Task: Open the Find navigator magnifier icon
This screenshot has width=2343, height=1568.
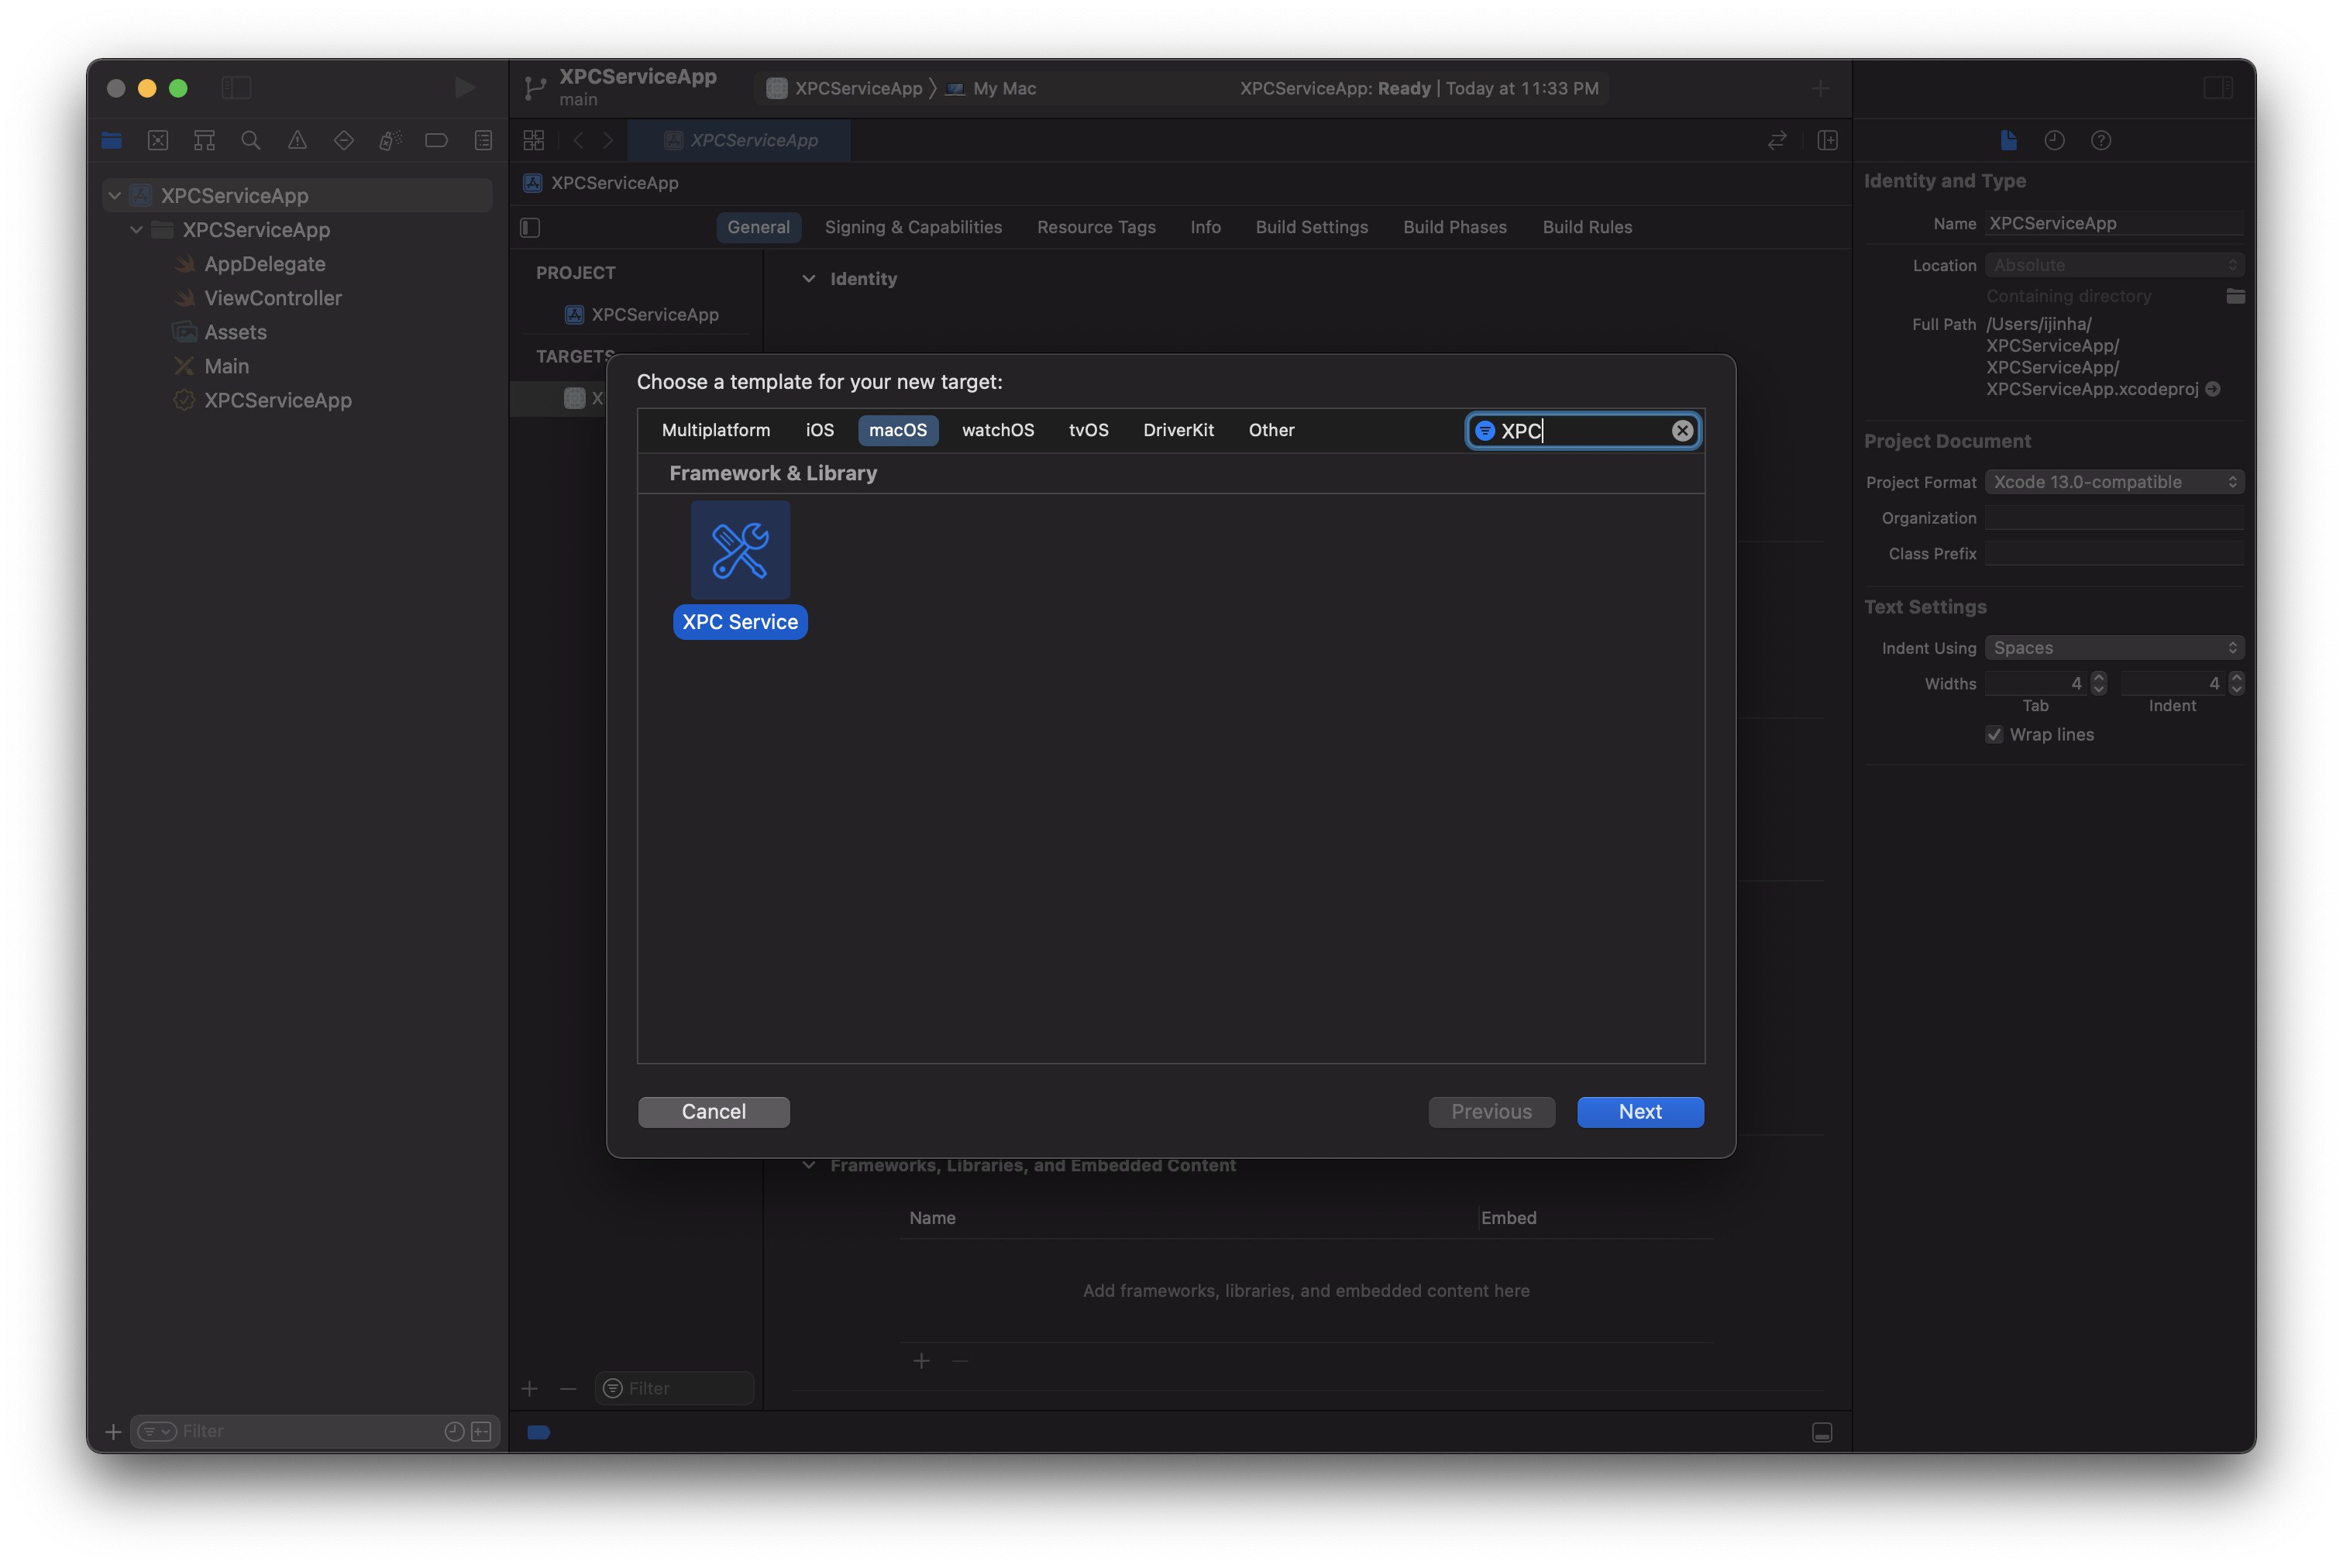Action: point(251,141)
